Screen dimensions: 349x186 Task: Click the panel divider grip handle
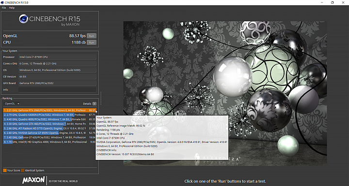101,98
